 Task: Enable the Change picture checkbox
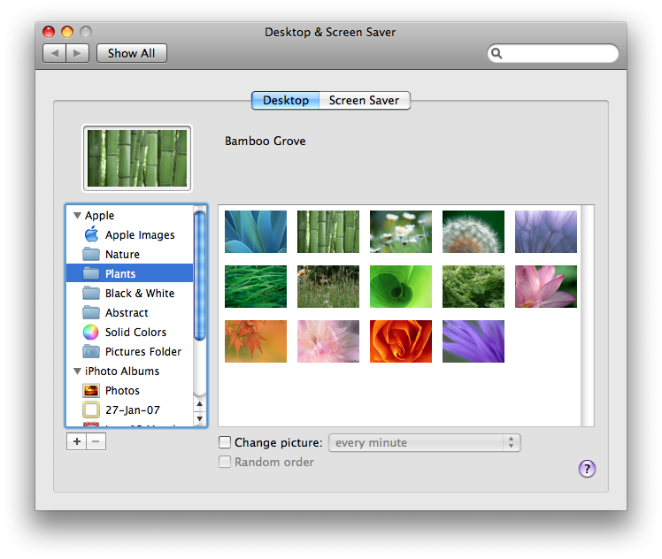coord(225,442)
